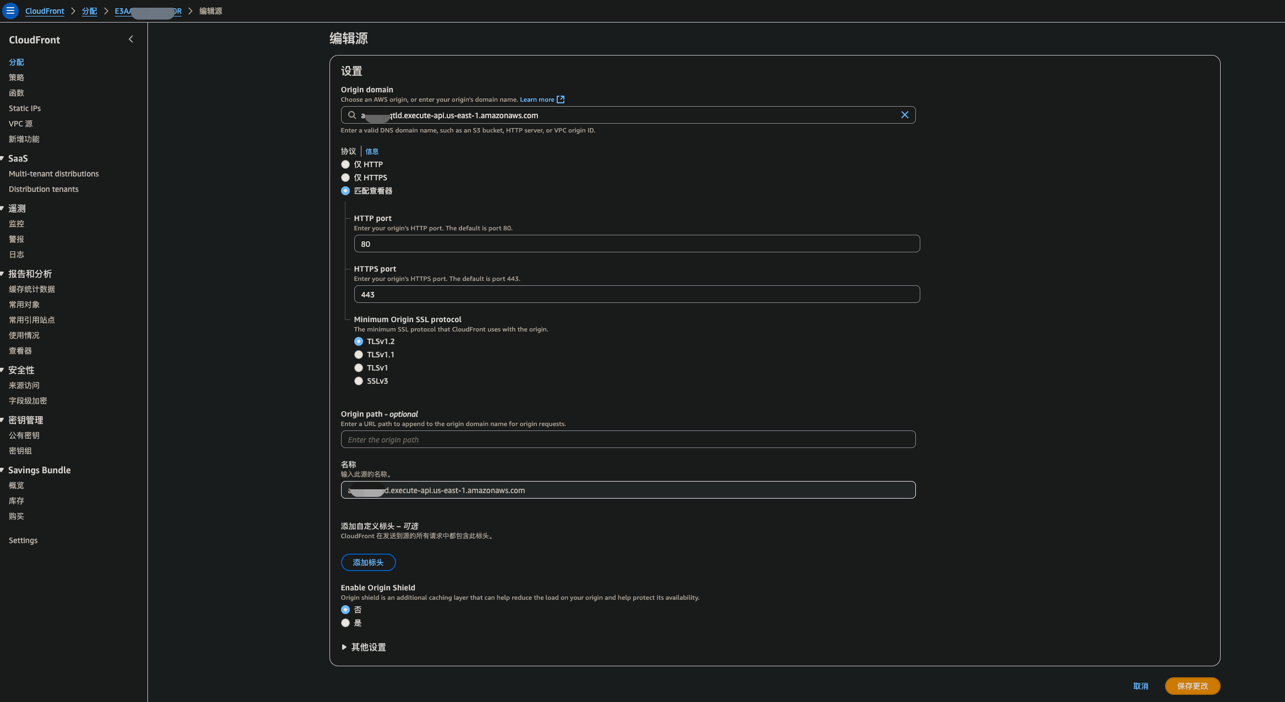Open Distribution tenants in the sidebar
This screenshot has height=702, width=1285.
point(43,189)
